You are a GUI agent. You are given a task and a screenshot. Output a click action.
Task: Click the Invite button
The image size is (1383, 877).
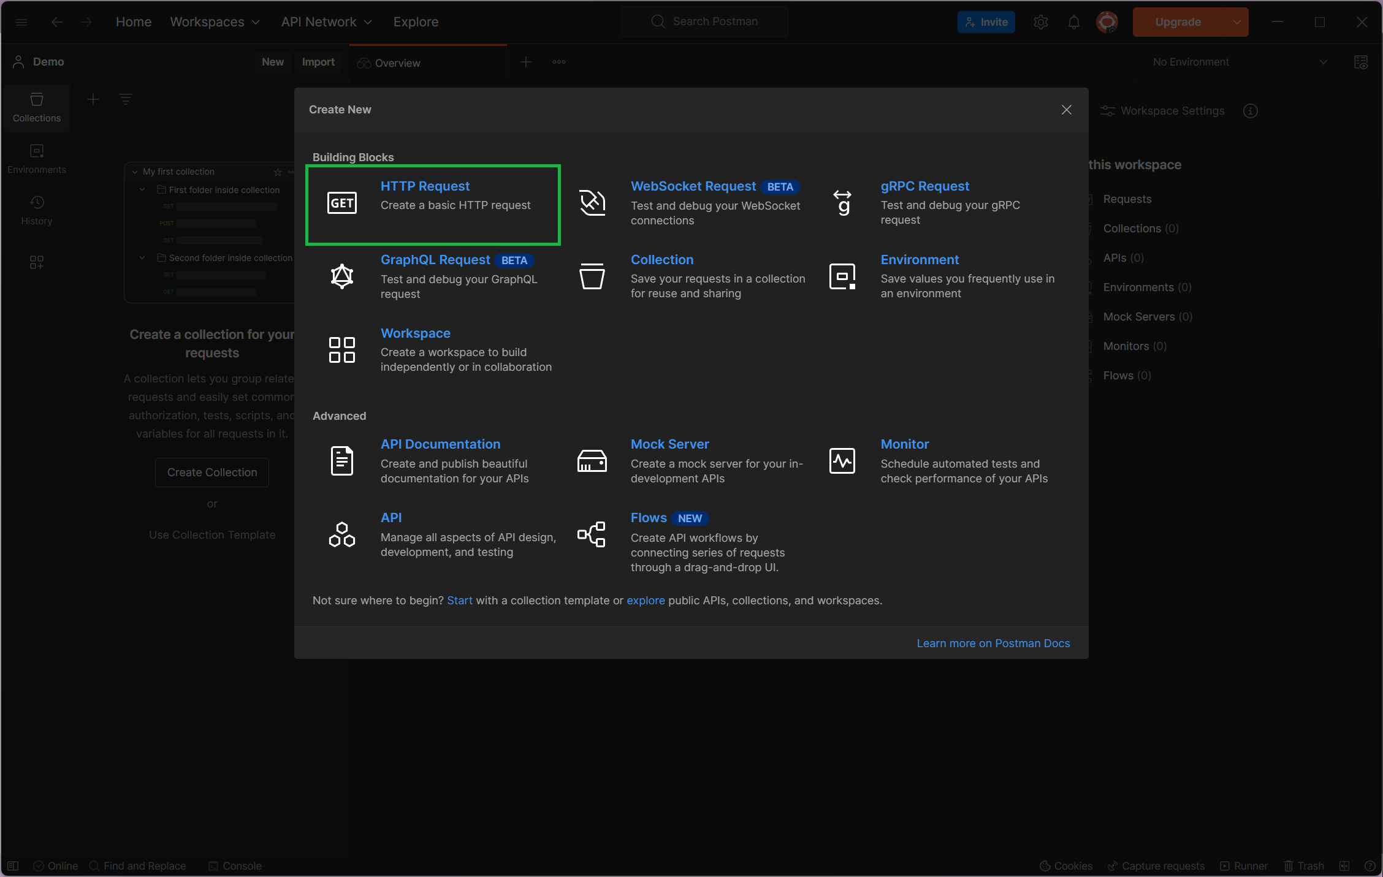coord(986,22)
